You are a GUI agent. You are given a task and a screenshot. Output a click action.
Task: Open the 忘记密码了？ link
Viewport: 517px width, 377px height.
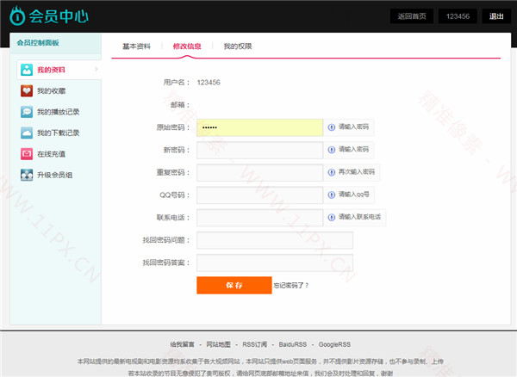291,286
